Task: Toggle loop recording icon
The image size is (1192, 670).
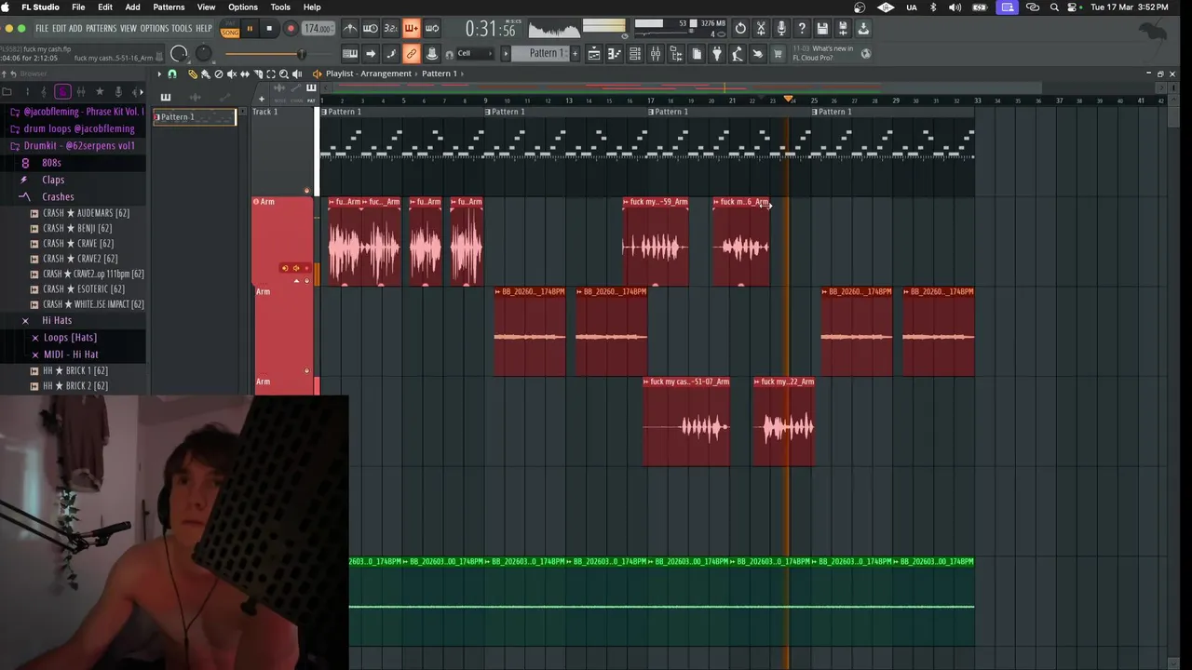Action: click(x=432, y=29)
